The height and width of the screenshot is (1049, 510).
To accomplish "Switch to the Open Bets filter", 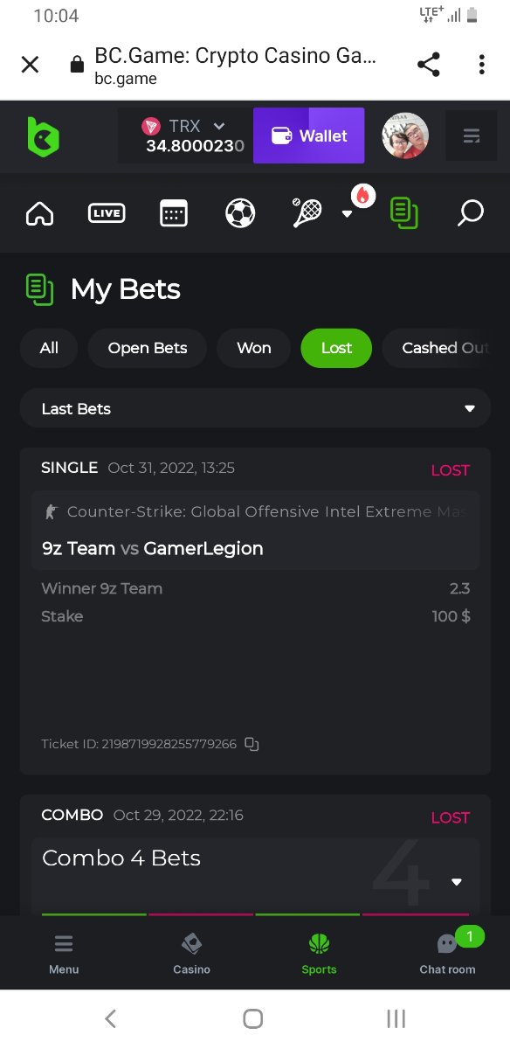I will (148, 348).
